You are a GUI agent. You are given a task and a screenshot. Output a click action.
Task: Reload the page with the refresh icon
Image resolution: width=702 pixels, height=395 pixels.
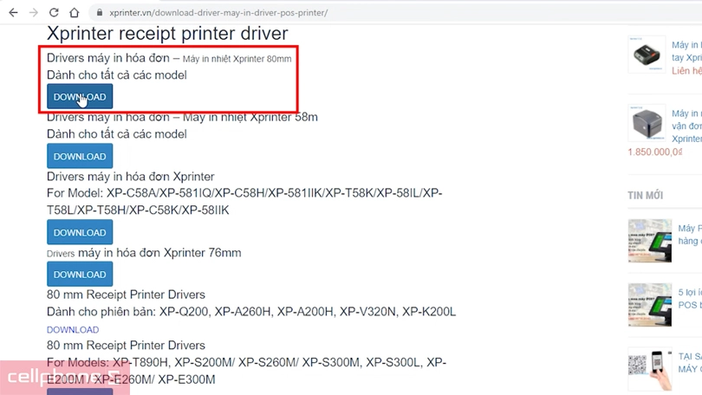(54, 12)
